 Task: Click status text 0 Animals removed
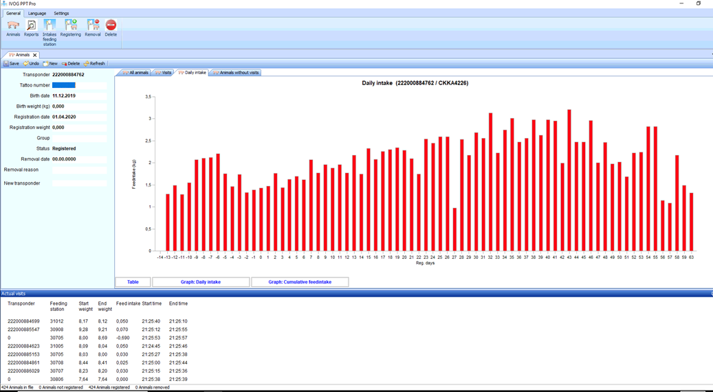pos(153,387)
